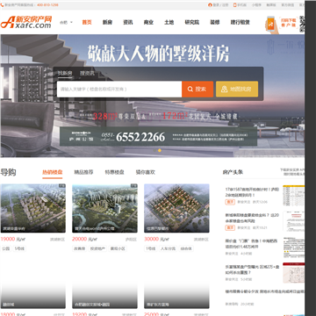The height and width of the screenshot is (316, 316).
Task: Open the 研究院 nav item
Action: (x=192, y=22)
